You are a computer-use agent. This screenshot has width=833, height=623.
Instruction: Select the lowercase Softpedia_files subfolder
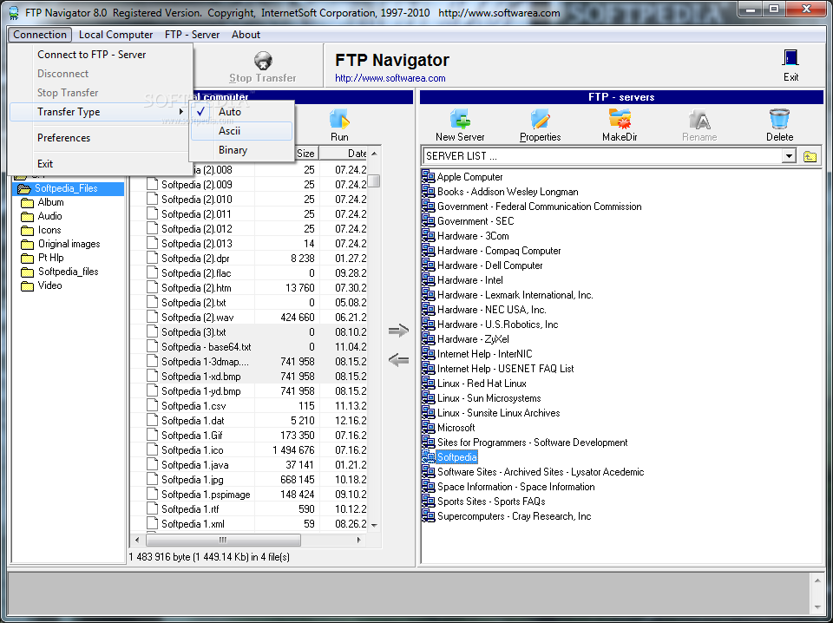click(68, 272)
